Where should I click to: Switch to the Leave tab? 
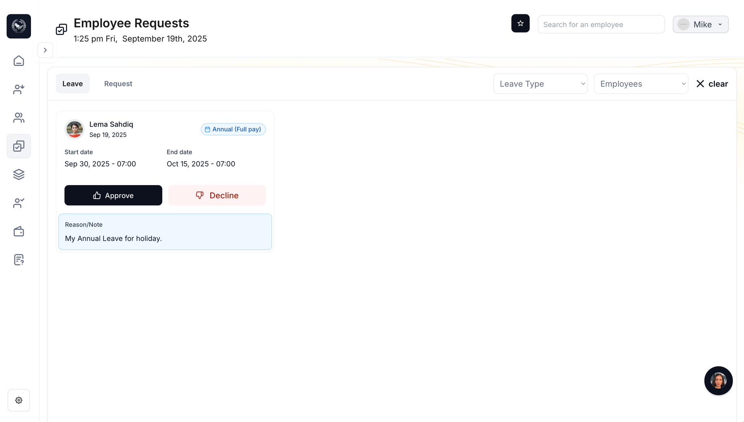coord(72,84)
